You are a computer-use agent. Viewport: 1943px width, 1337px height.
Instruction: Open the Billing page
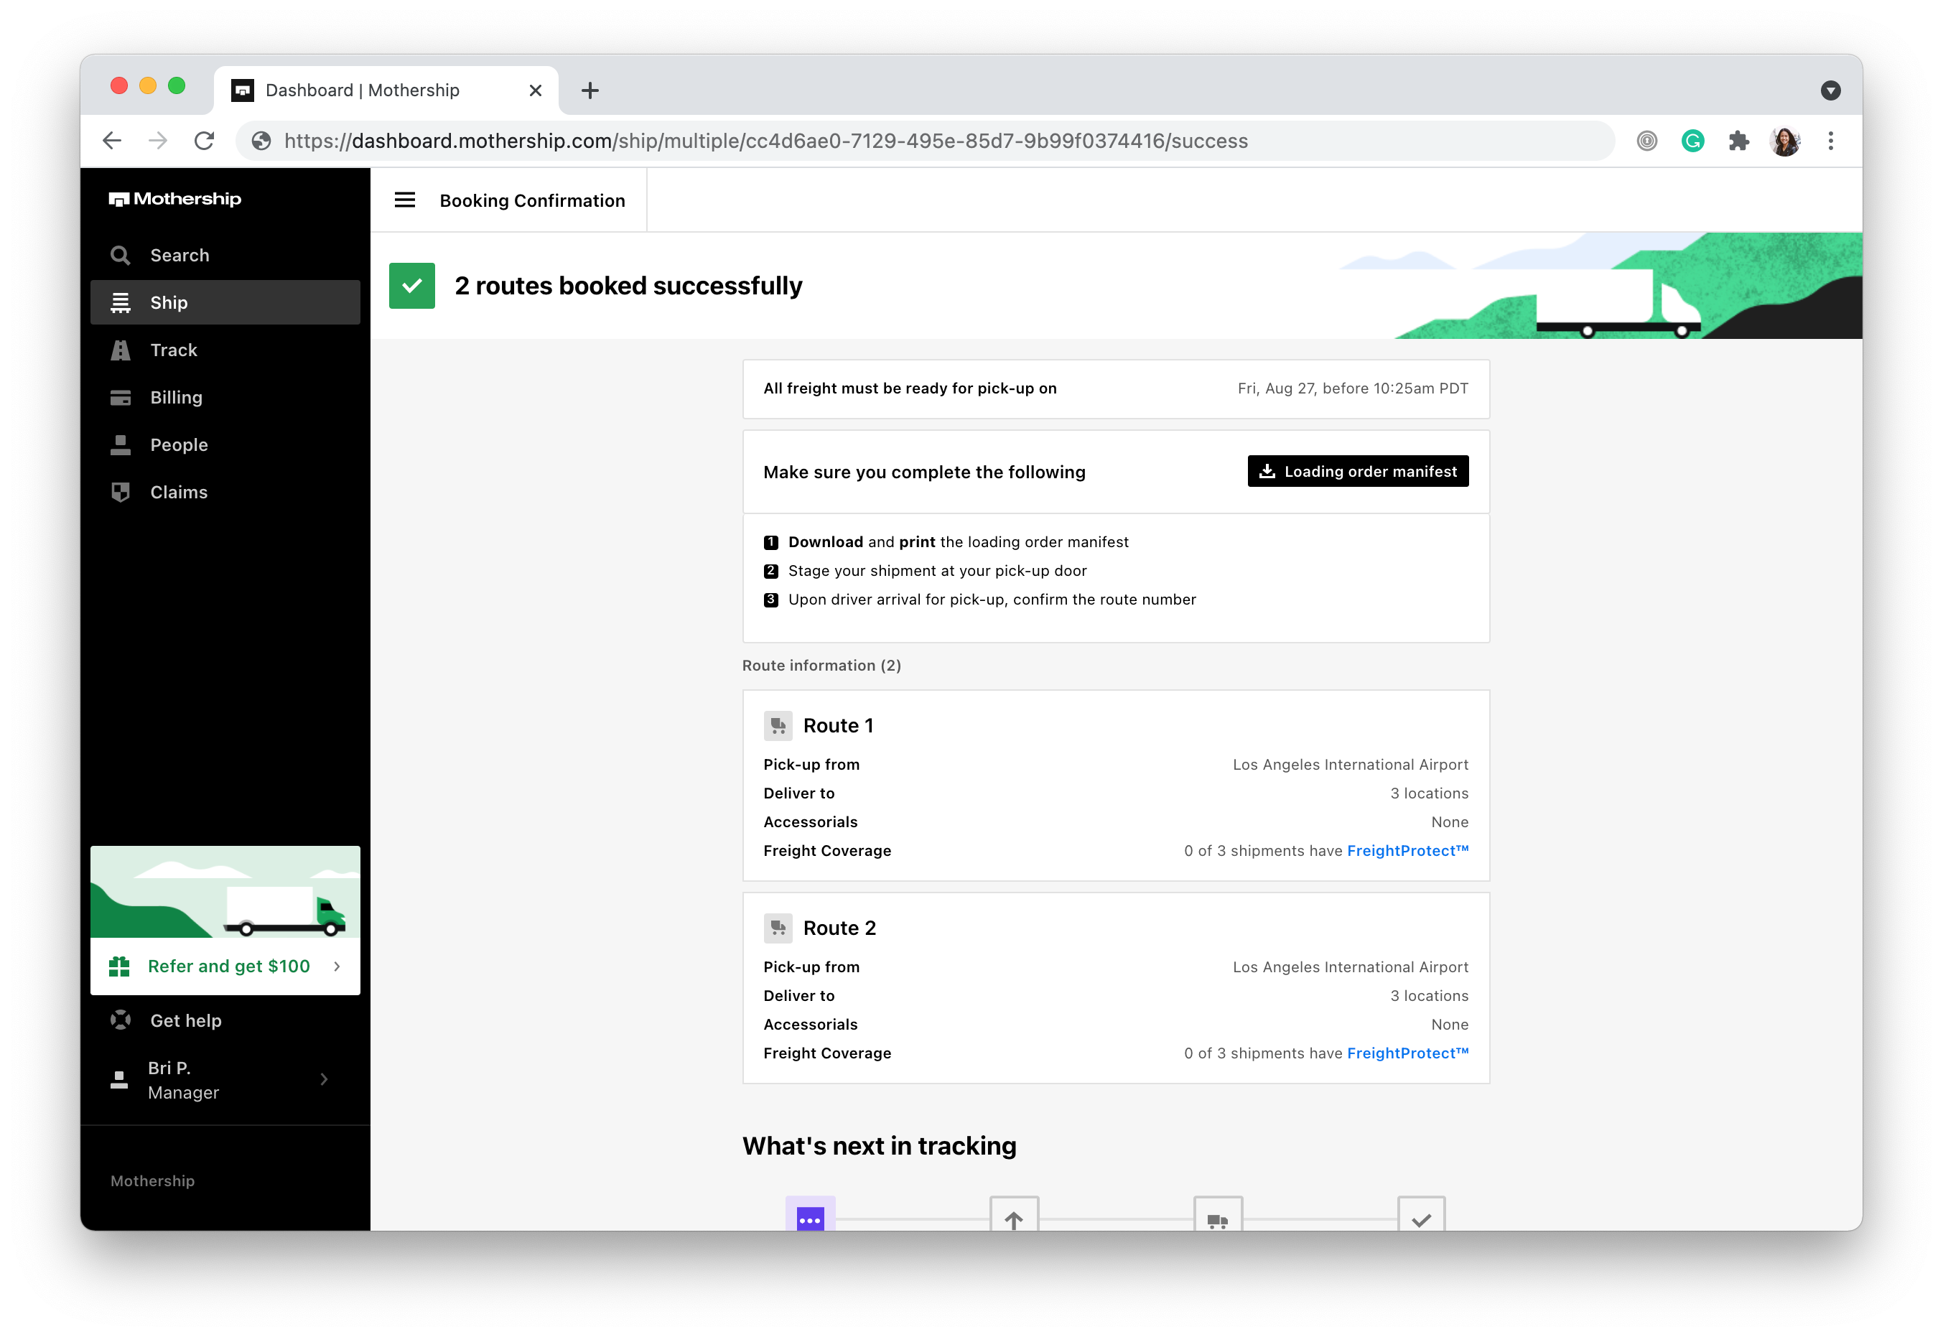click(225, 397)
